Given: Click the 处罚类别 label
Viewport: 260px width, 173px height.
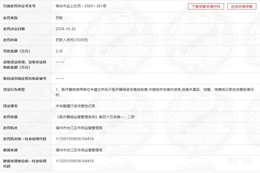Looking at the screenshot, I should (x=10, y=18).
